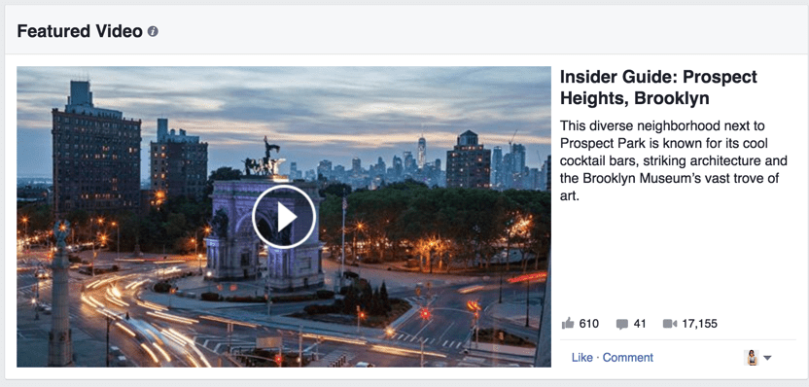Open the profile avatar selector

click(x=752, y=358)
